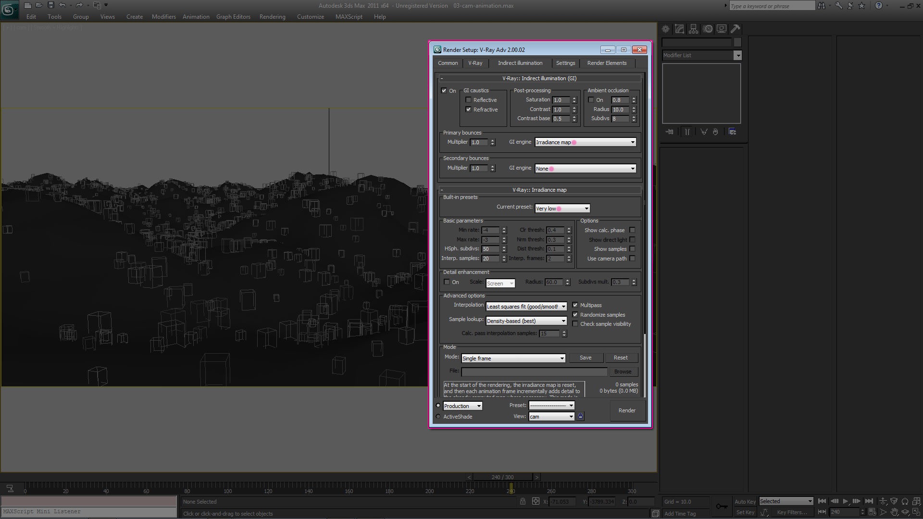This screenshot has width=923, height=519.
Task: Enable Use camera path option
Action: click(632, 259)
